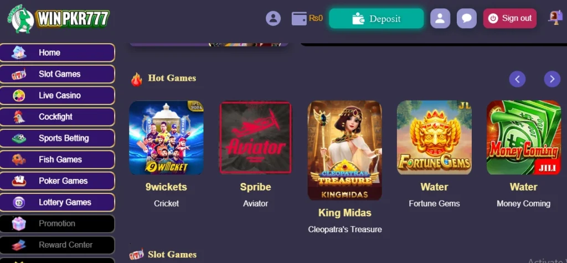Select Home in the sidebar
The height and width of the screenshot is (263, 567).
click(x=58, y=52)
